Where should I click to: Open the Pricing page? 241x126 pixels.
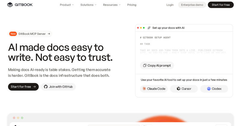[132, 5]
